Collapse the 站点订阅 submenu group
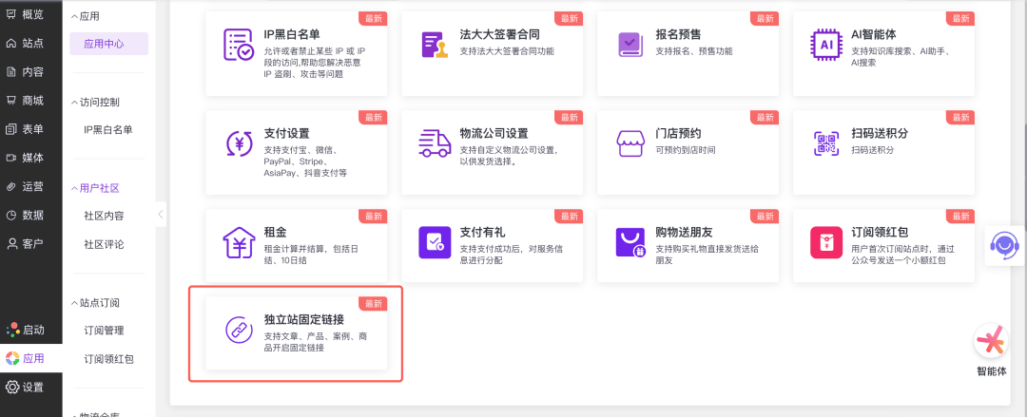Screen dimensions: 1027x417 (x=96, y=303)
